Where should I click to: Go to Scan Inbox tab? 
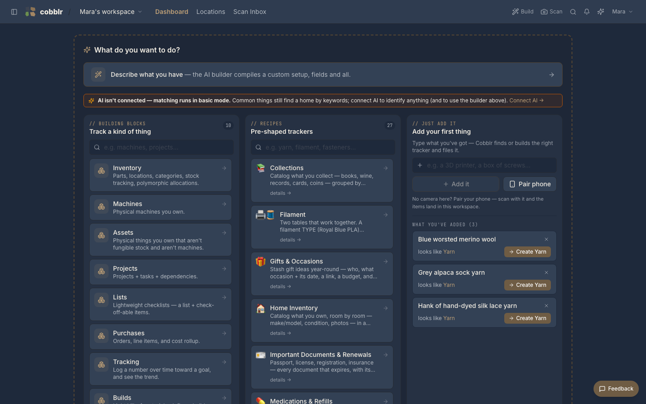(x=250, y=12)
